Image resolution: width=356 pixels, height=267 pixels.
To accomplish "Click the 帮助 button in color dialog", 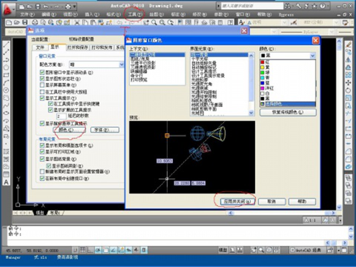I will [302, 201].
